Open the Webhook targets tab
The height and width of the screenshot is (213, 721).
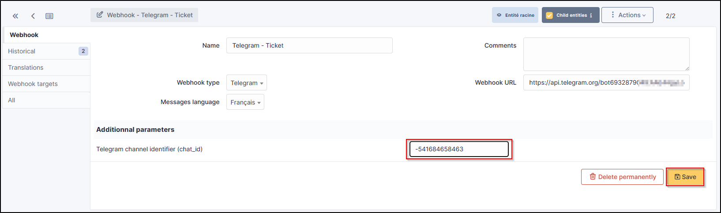tap(33, 84)
